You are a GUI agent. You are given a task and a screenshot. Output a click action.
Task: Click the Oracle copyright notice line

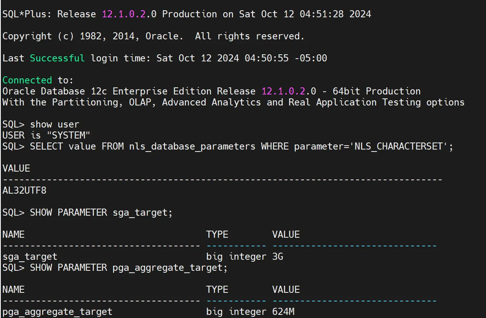click(153, 36)
